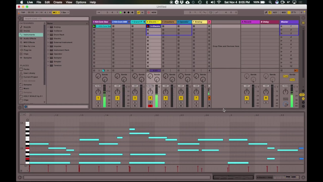Adjust Master pan knob
The height and width of the screenshot is (182, 323).
[x=285, y=92]
